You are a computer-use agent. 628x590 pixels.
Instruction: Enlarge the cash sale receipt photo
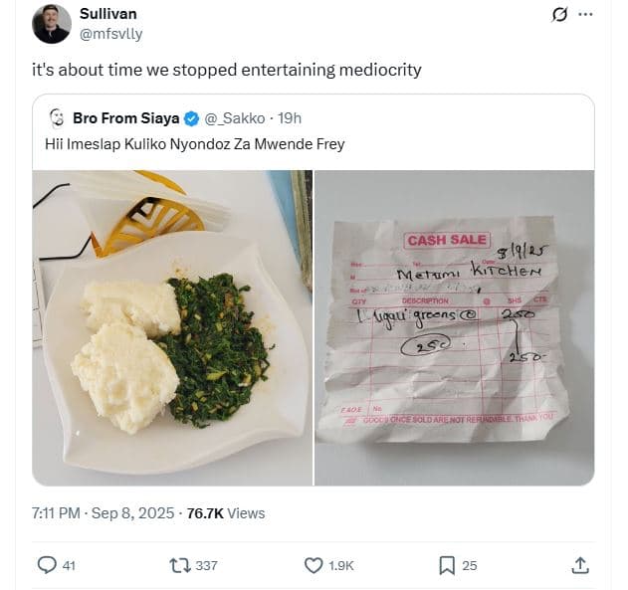coord(454,327)
